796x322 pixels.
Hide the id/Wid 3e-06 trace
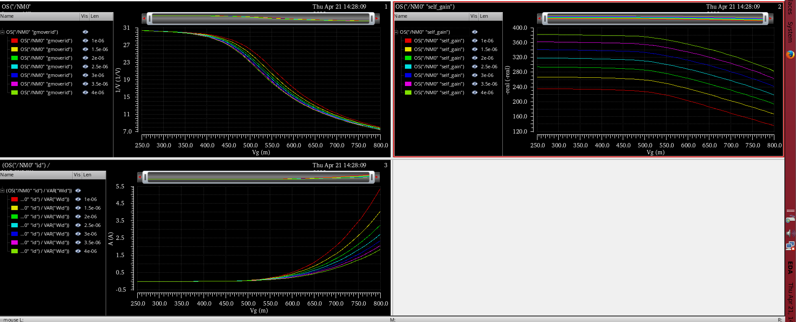(78, 234)
